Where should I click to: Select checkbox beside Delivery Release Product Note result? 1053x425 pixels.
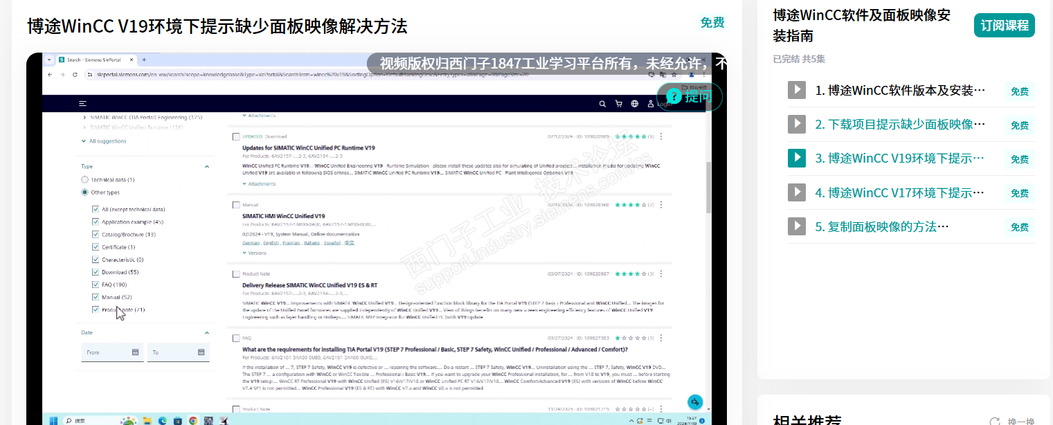(236, 274)
